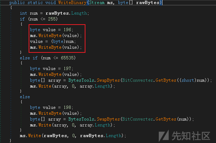
Task: Click 'BitConverter' on the line ending with GetBytes(num))
Action: [x=138, y=119]
